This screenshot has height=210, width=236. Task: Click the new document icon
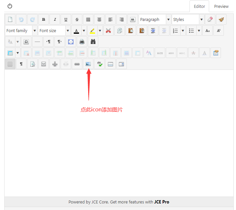[10, 20]
